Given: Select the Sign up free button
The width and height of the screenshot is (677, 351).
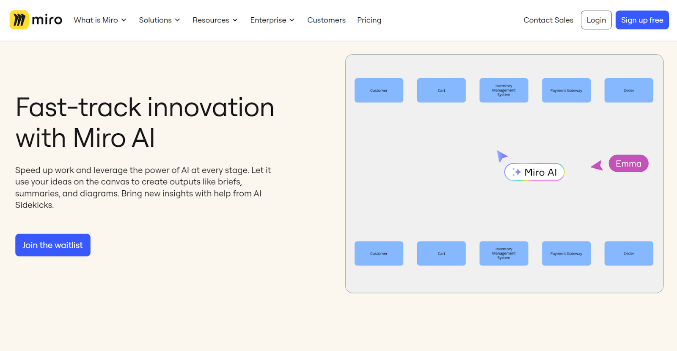Looking at the screenshot, I should pos(642,20).
